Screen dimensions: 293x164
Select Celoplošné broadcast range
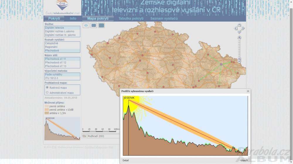62,43
